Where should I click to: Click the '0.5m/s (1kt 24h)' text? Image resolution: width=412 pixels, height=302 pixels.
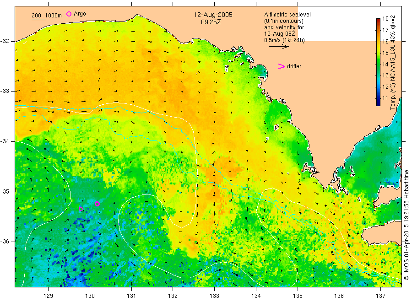pos(284,40)
